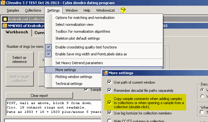Toggle the Sample checkbox below the menu
208x122 pixels.
86,89
